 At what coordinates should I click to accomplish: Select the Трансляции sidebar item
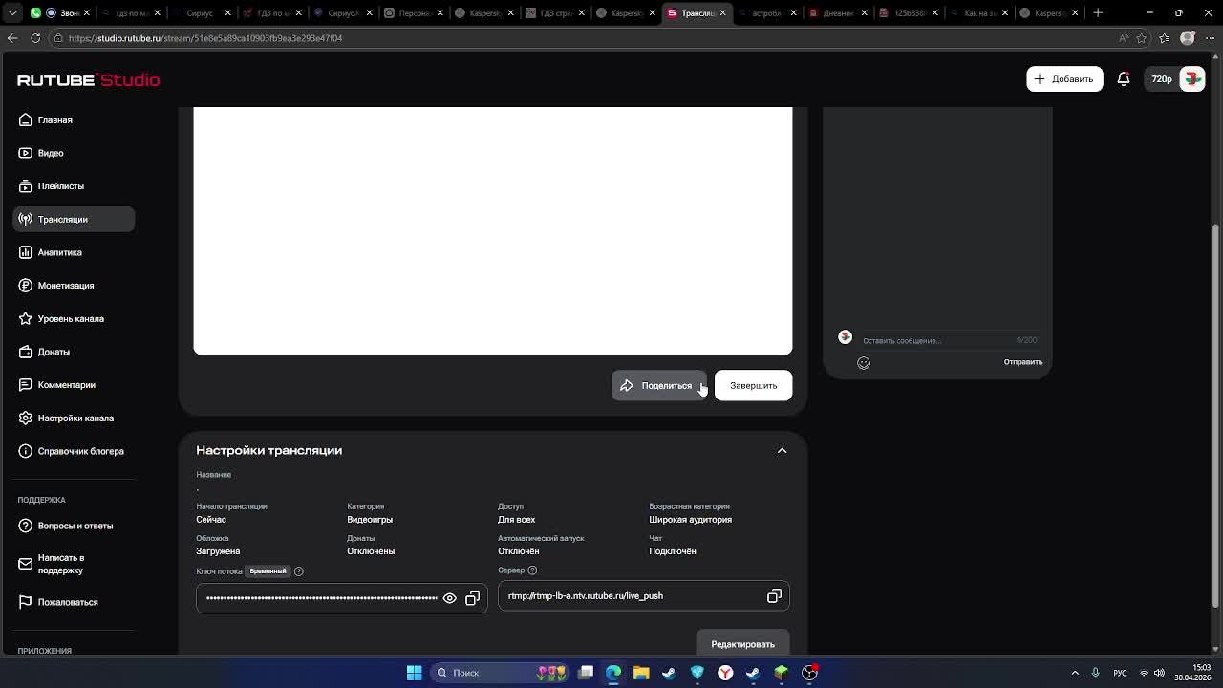[x=74, y=219]
